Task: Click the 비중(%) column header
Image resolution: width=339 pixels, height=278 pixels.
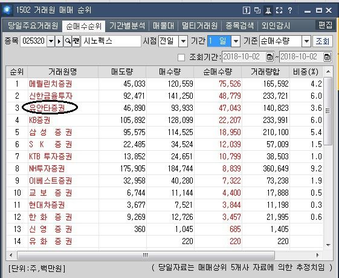Action: click(x=306, y=71)
